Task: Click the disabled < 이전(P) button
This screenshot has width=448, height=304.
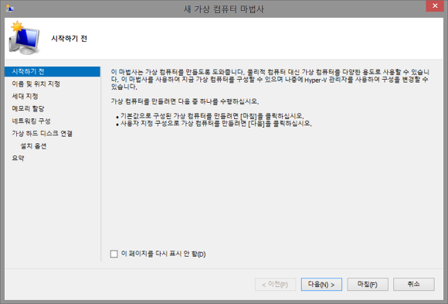Action: (x=275, y=284)
